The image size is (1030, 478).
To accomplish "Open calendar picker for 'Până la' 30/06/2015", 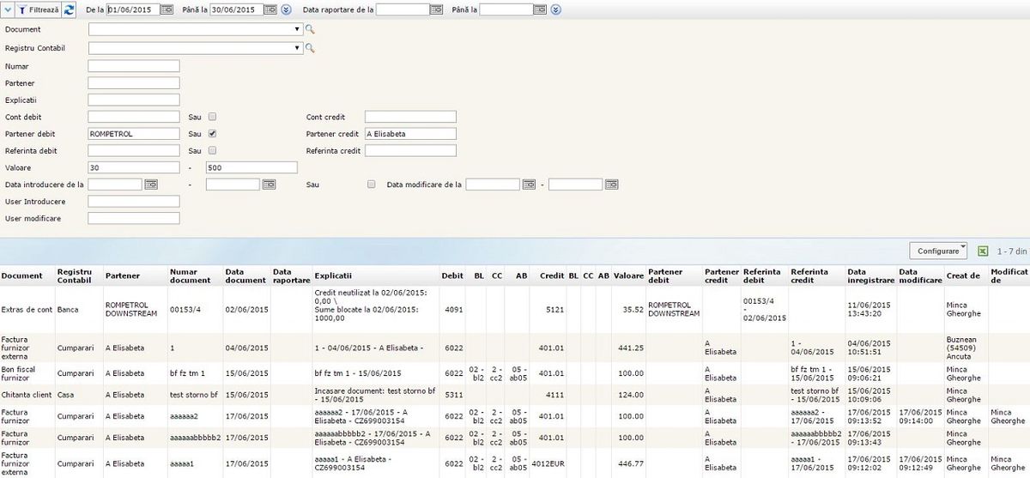I will (270, 9).
